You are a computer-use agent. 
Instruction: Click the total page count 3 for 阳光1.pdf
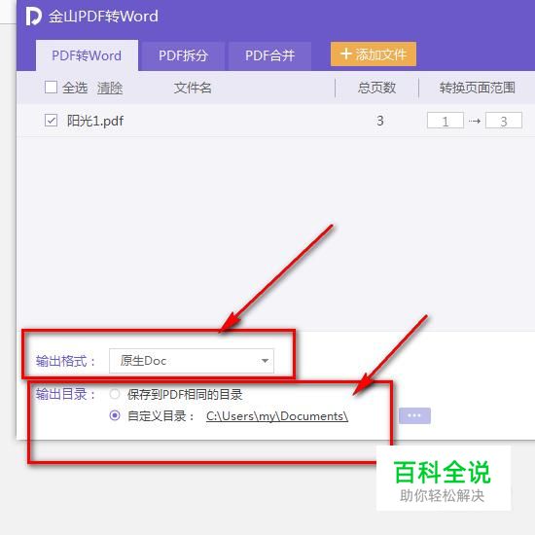[x=380, y=121]
